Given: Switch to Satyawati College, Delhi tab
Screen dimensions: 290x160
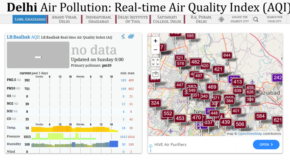Looking at the screenshot, I should (x=167, y=19).
